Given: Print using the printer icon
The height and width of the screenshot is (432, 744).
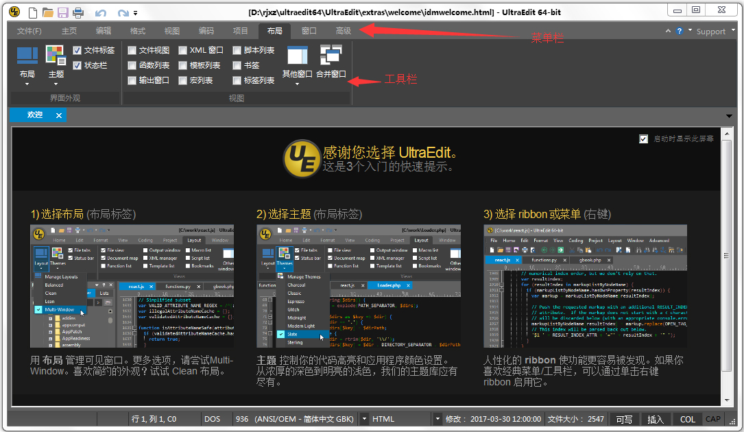Looking at the screenshot, I should [x=77, y=12].
